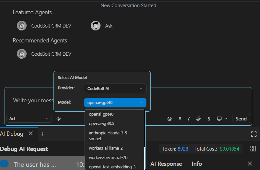Choose anthropic-claude-3-5-sonnet model
Image resolution: width=260 pixels, height=170 pixels.
tap(114, 136)
